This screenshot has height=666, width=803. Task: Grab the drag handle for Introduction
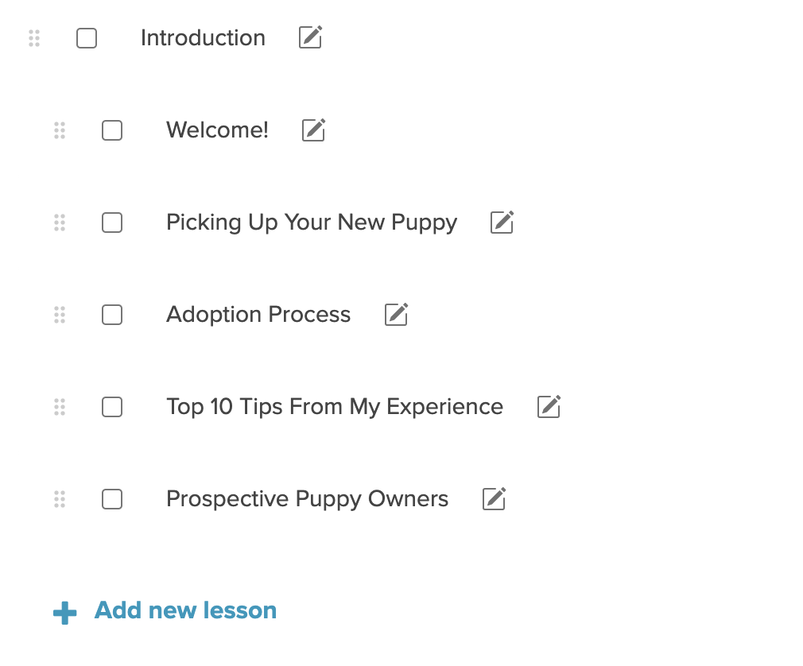tap(34, 38)
